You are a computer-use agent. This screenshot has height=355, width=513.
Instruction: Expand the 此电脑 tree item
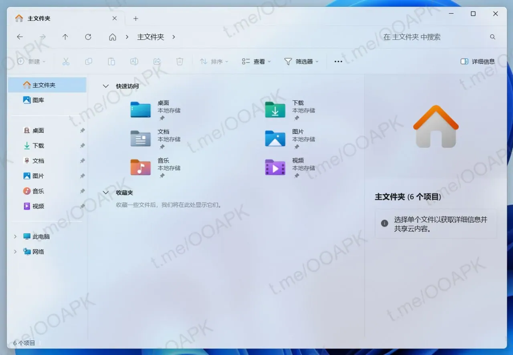pos(15,236)
